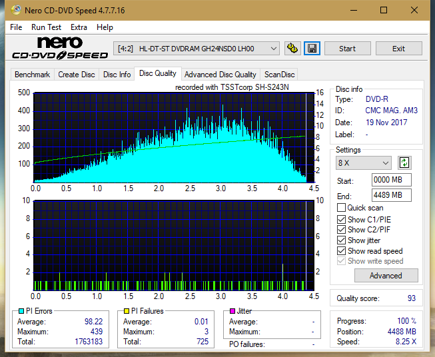This screenshot has width=435, height=357.
Task: Click the Nero app icon in title bar
Action: pyautogui.click(x=16, y=10)
